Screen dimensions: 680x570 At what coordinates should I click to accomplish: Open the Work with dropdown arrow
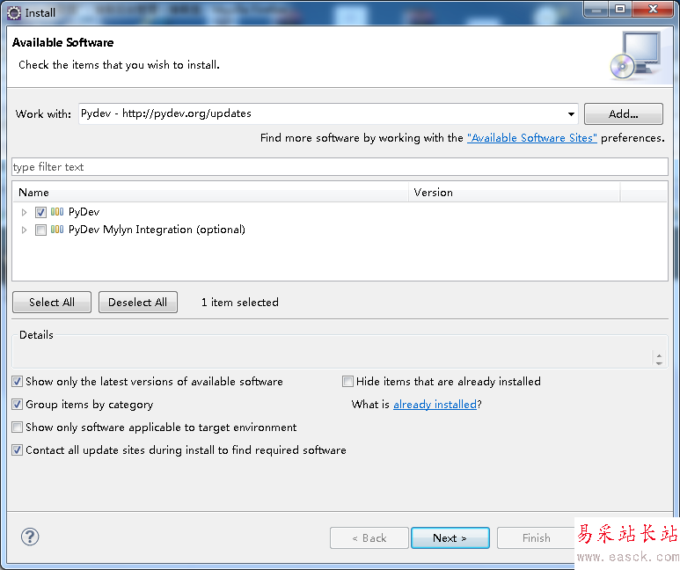[571, 114]
